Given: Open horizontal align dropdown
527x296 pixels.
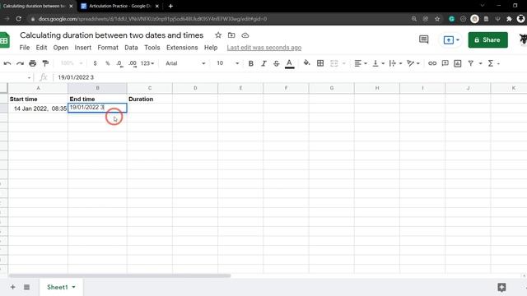Looking at the screenshot, I should pyautogui.click(x=361, y=63).
